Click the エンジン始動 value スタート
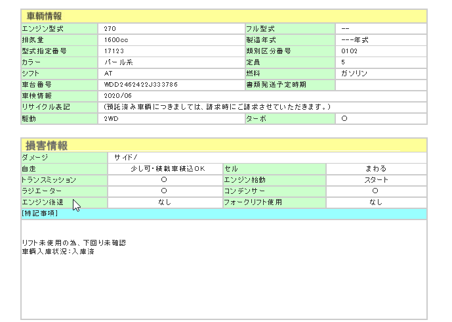 tap(375, 180)
